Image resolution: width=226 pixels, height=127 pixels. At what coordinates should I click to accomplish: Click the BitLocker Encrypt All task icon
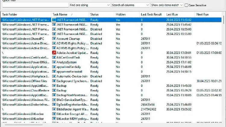pos(54,114)
